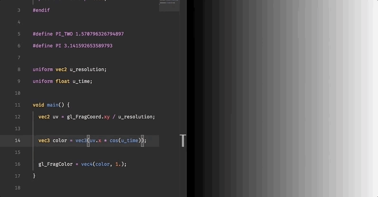The width and height of the screenshot is (378, 197).
Task: Click '#define PI_TWO 1.570796326794897' line
Action: (78, 34)
